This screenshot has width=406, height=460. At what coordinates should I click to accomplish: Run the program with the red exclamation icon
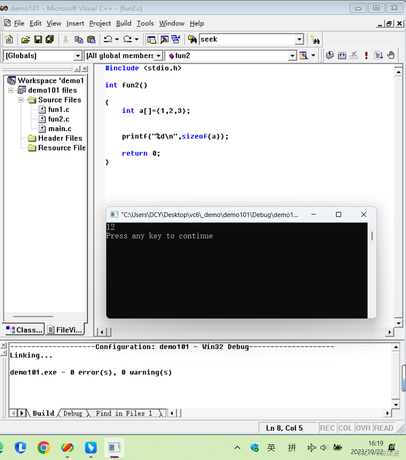pos(366,55)
